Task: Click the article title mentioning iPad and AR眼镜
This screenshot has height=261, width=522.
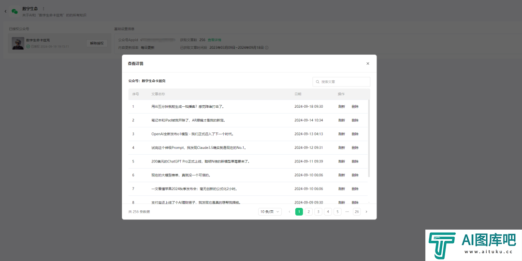Action: tap(190, 120)
